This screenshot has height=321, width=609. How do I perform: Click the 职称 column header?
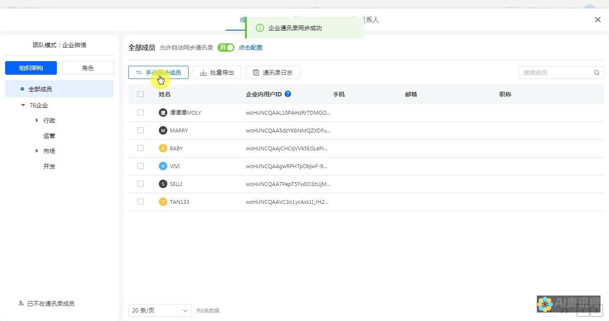(505, 94)
